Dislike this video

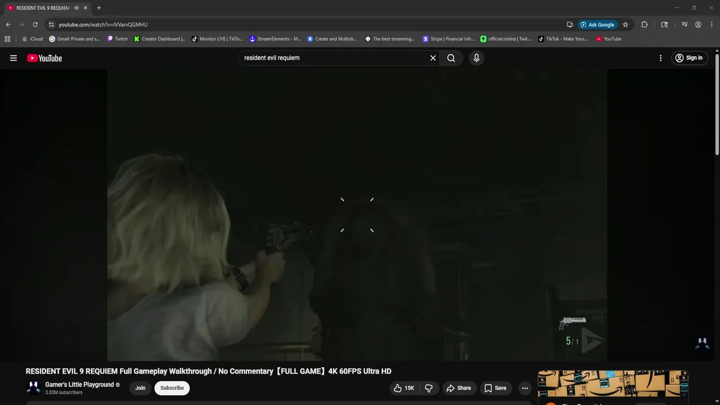coord(429,388)
